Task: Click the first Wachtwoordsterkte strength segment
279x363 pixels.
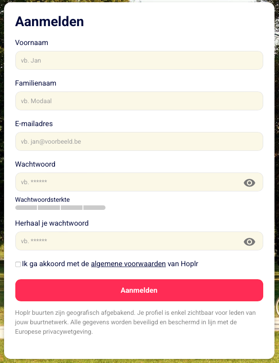Action: [26, 208]
